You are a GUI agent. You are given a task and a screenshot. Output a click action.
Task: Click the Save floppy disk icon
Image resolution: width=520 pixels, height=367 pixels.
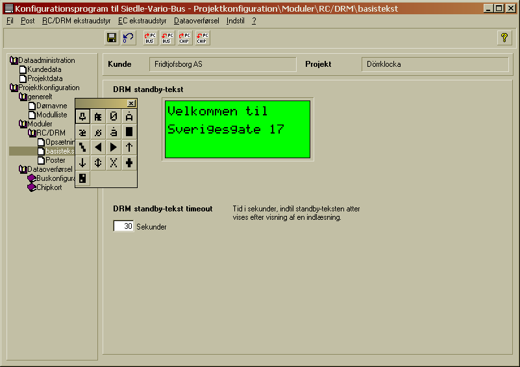[x=112, y=38]
